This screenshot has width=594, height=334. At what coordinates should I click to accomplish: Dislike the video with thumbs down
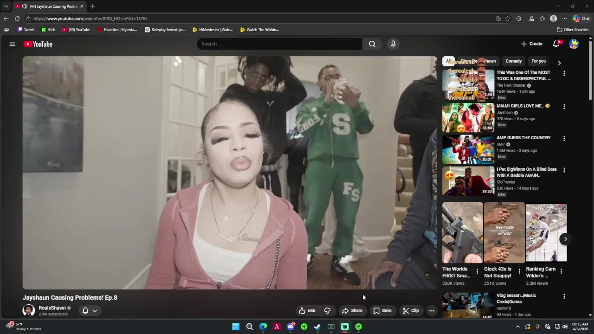coord(328,311)
